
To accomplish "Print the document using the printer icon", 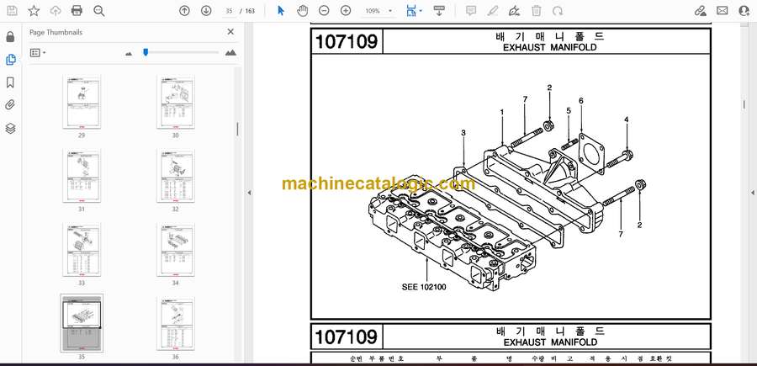I will [x=77, y=11].
